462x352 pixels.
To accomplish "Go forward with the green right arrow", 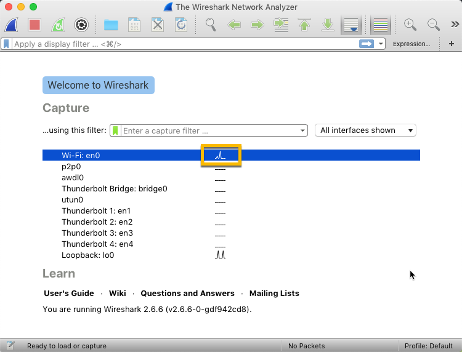I will 257,25.
